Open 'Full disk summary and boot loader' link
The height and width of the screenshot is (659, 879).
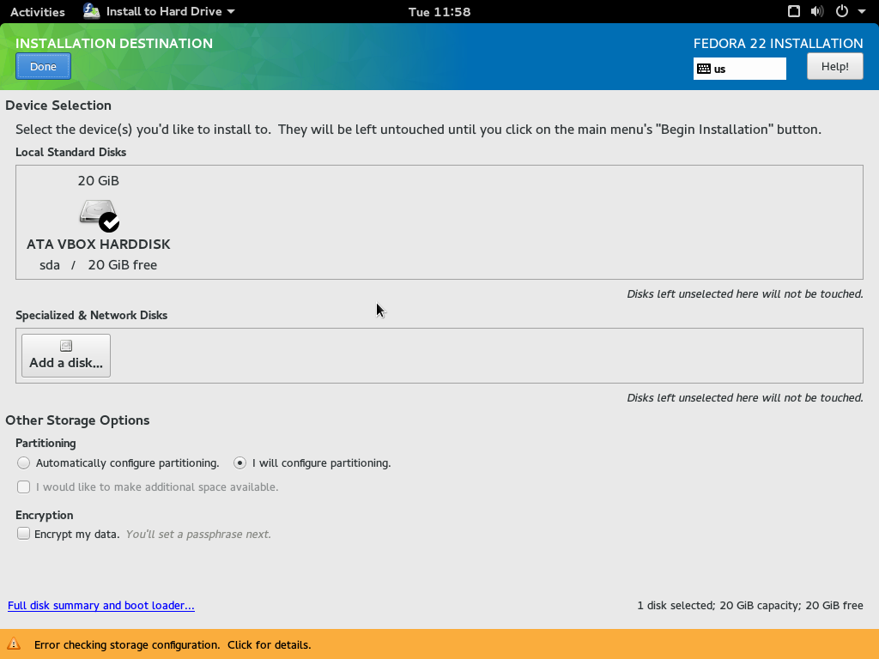pos(101,605)
